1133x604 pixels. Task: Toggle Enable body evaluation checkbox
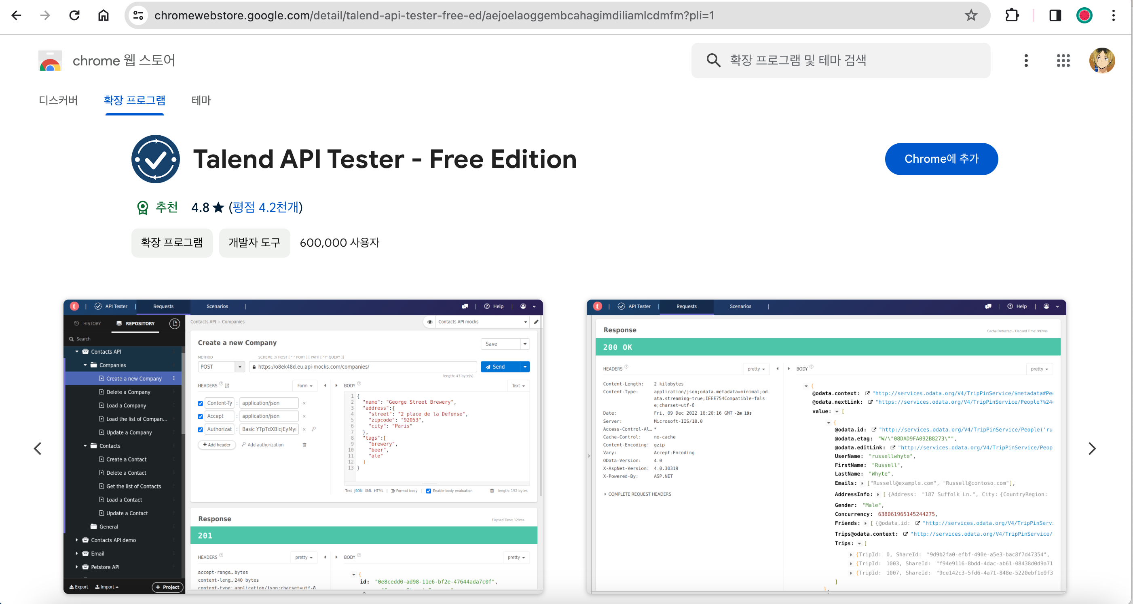point(428,491)
